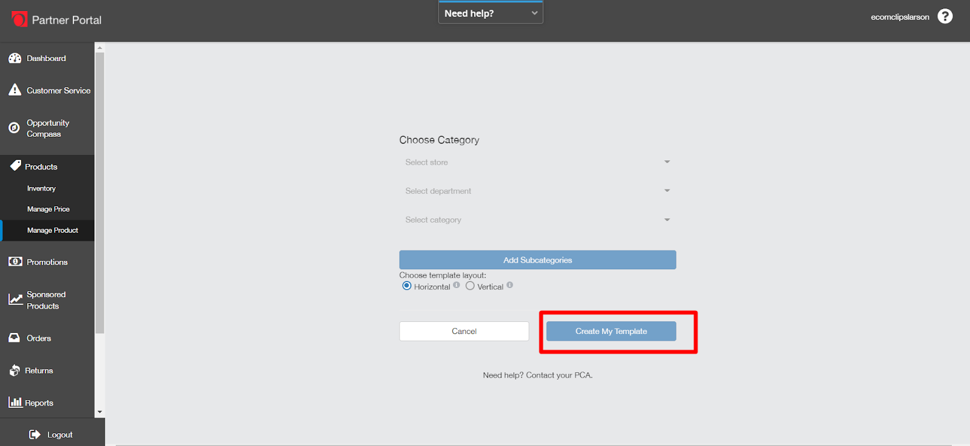Click the Contact your PCA text
Image resolution: width=970 pixels, height=446 pixels.
(x=559, y=375)
